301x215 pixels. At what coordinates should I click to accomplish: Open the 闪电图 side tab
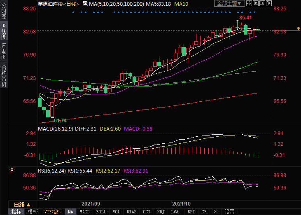pos(4,51)
